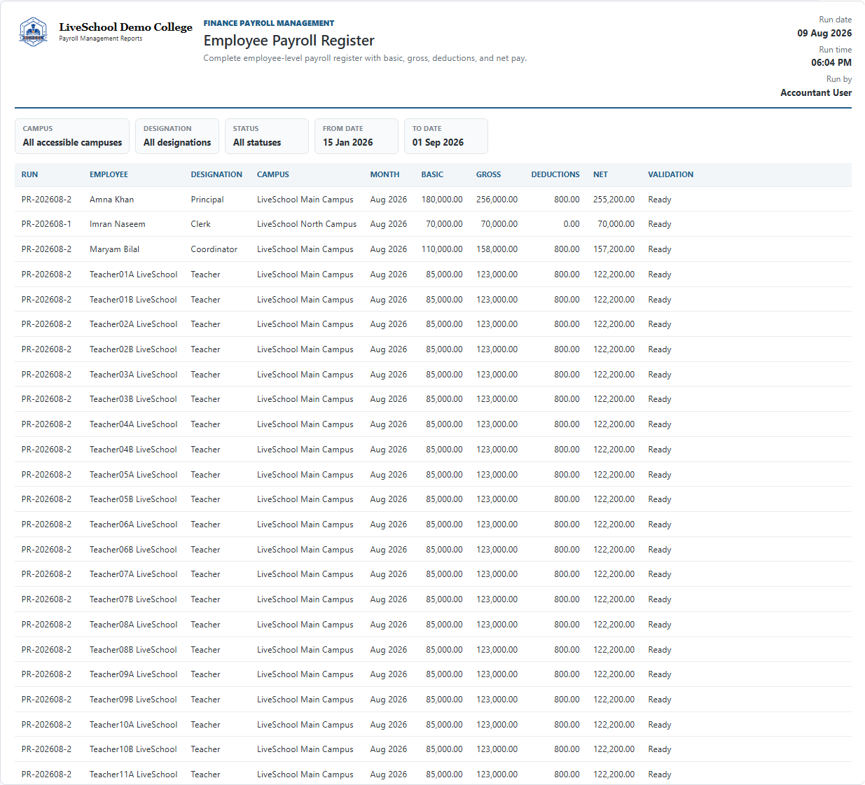Select employee 'Teacher09B LiveSchool'
Viewport: 865px width, 785px height.
[x=133, y=700]
